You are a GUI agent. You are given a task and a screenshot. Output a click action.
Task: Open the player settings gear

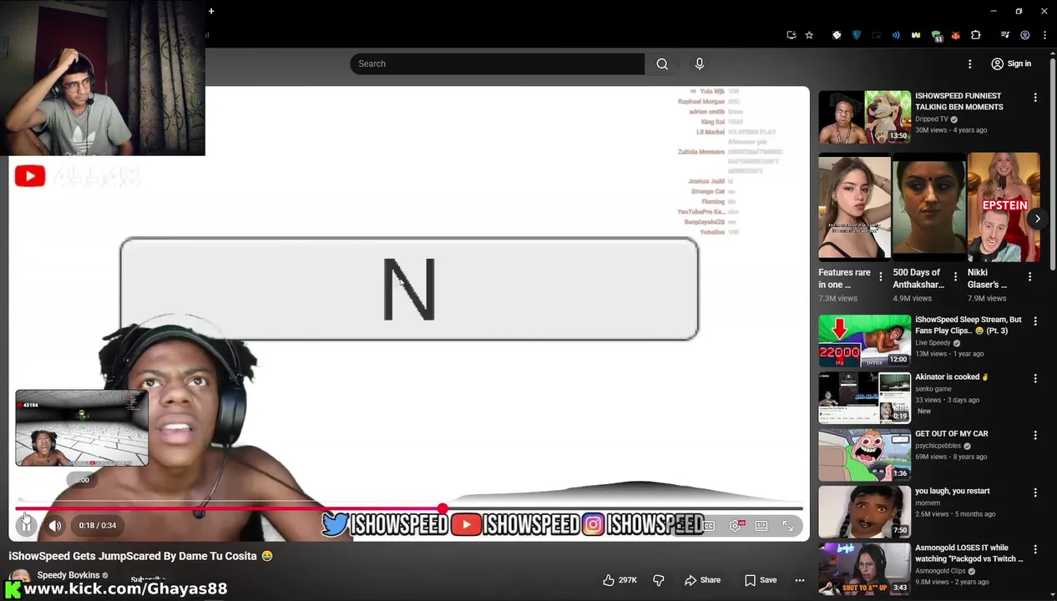click(x=735, y=526)
